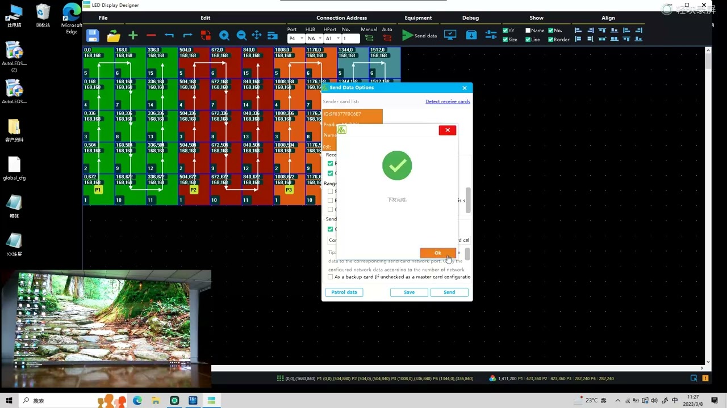The width and height of the screenshot is (727, 408).
Task: Toggle the Border show checkbox
Action: [550, 40]
